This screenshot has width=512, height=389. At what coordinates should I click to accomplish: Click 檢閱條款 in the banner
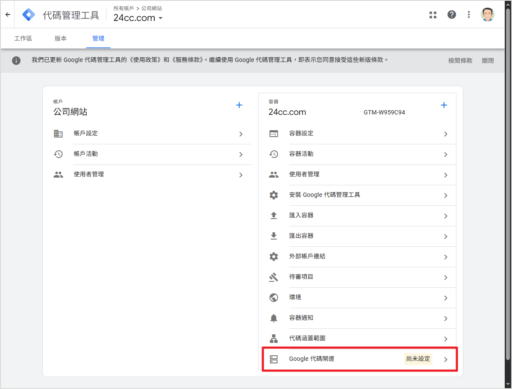click(x=460, y=60)
